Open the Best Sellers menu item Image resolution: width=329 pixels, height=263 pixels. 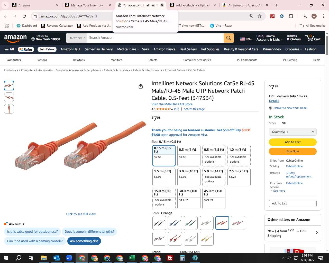click(188, 49)
